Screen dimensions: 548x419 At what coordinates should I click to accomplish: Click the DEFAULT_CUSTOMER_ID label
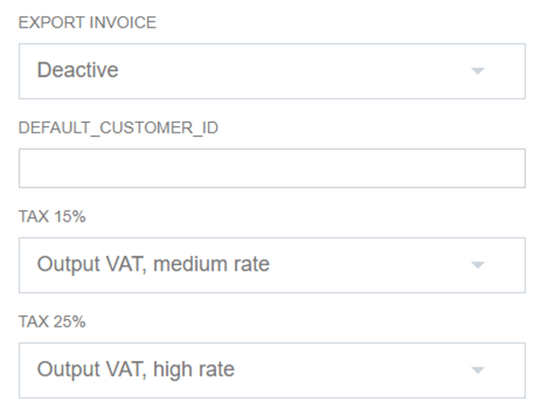point(119,128)
